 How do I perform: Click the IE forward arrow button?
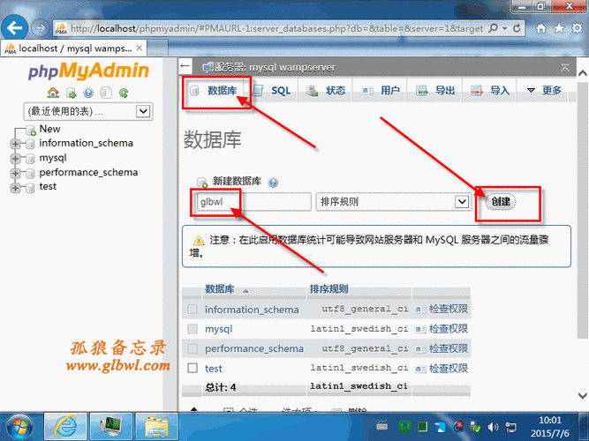(x=40, y=27)
